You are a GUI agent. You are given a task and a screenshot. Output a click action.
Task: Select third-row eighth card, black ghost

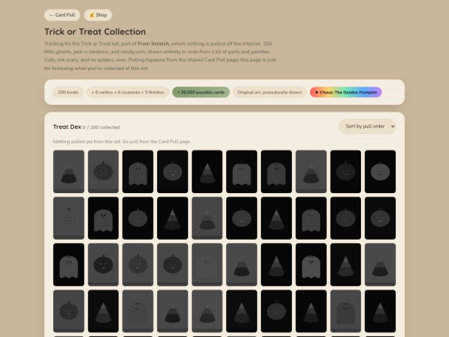(x=311, y=265)
